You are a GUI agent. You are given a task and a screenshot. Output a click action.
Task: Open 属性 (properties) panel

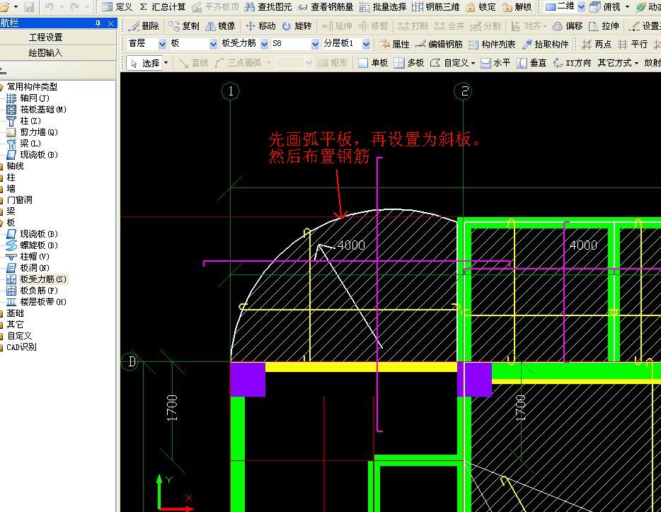coord(394,45)
